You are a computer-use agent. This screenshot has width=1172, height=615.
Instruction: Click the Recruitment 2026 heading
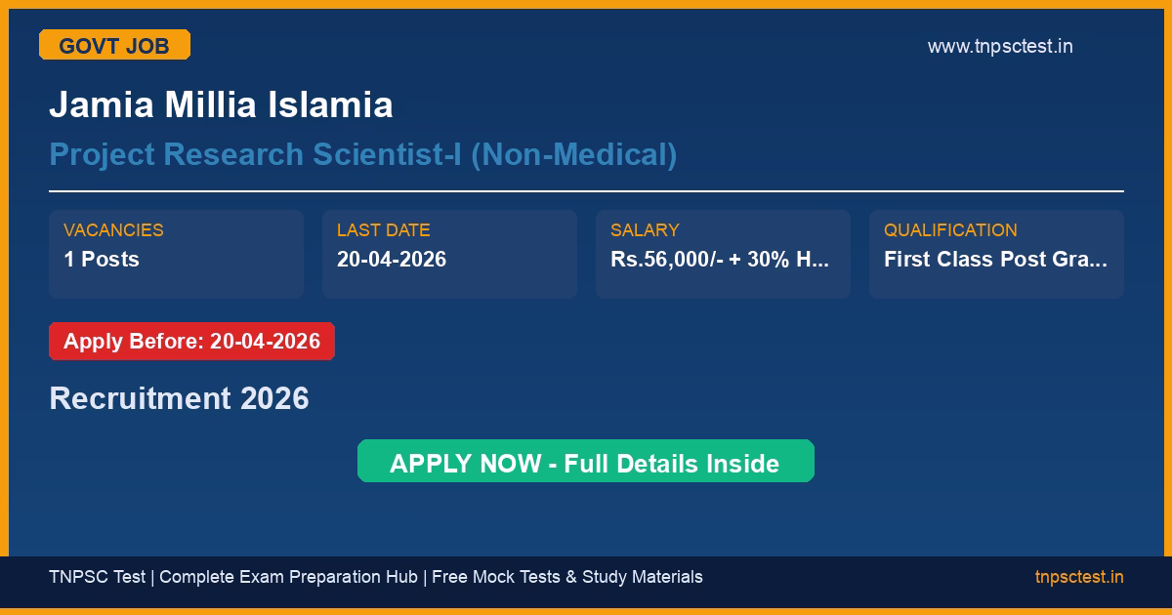pos(179,398)
